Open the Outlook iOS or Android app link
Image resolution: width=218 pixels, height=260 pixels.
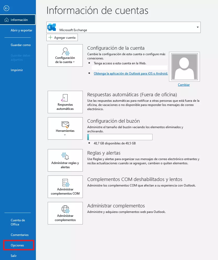131,74
